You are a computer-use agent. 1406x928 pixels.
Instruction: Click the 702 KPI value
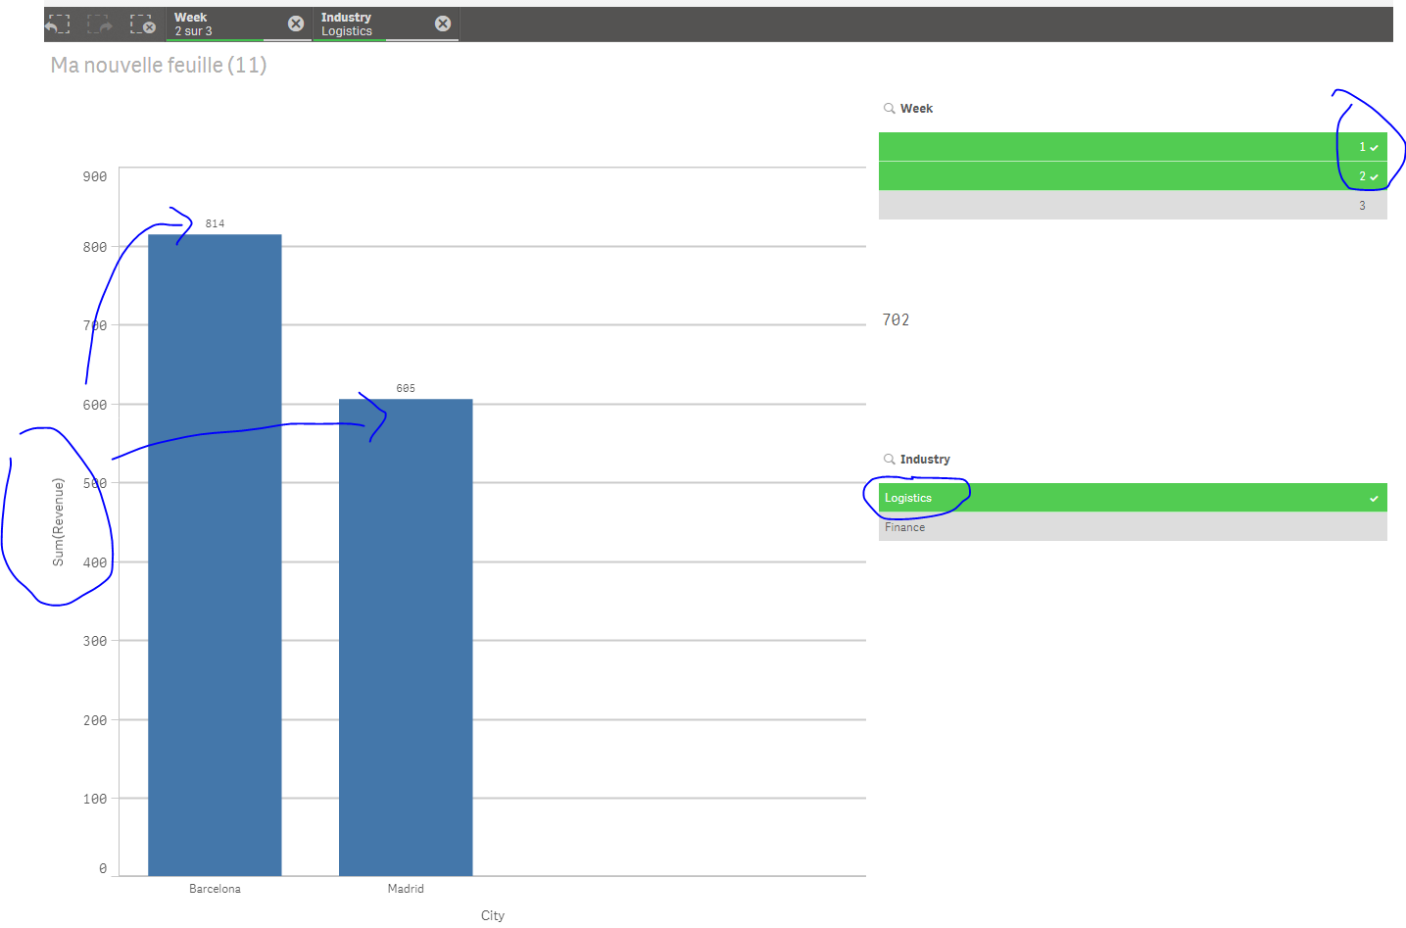tap(896, 320)
